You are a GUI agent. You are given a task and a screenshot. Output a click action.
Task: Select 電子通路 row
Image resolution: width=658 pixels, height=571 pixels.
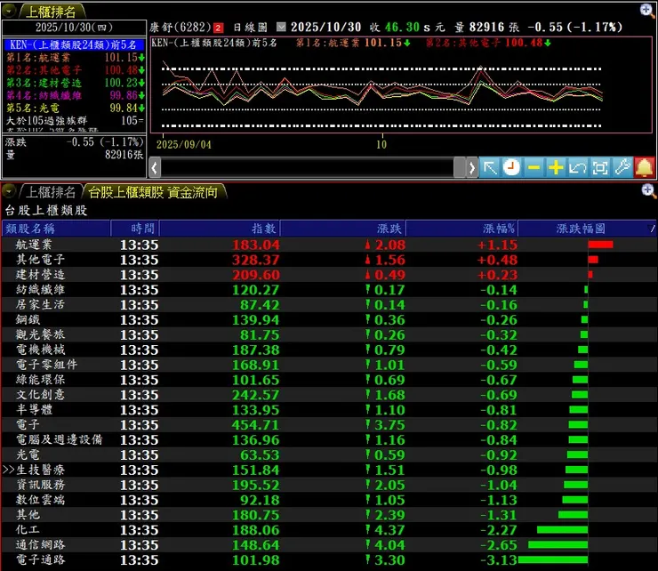[x=329, y=559]
